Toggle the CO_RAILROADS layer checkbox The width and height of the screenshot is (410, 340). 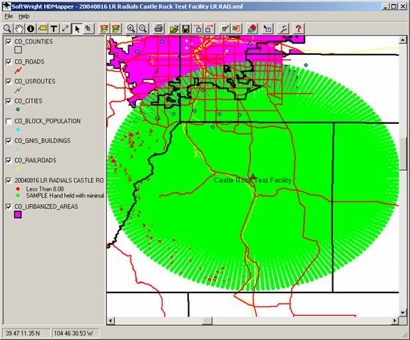(9, 161)
